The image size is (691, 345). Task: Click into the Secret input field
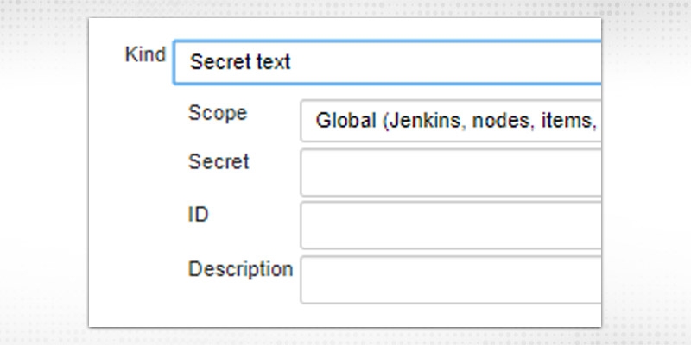coord(449,172)
